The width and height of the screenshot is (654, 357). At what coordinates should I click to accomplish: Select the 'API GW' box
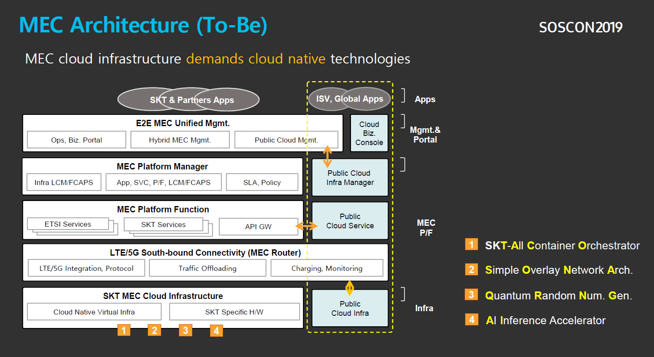click(x=258, y=227)
